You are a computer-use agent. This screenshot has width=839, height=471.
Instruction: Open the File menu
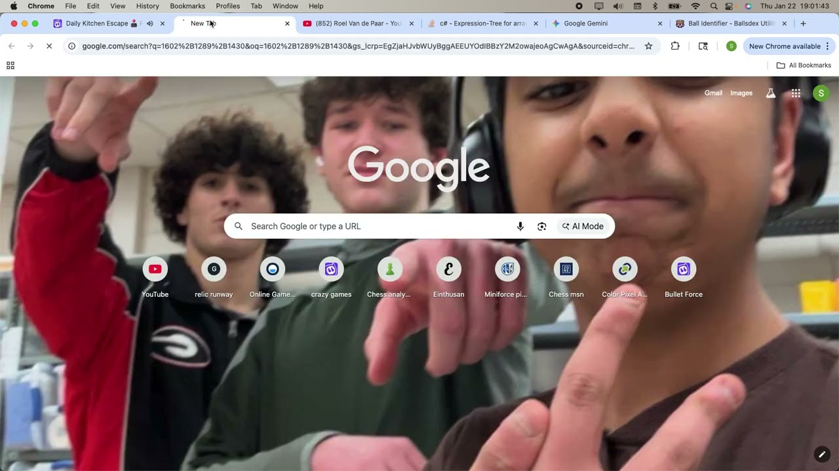click(70, 6)
